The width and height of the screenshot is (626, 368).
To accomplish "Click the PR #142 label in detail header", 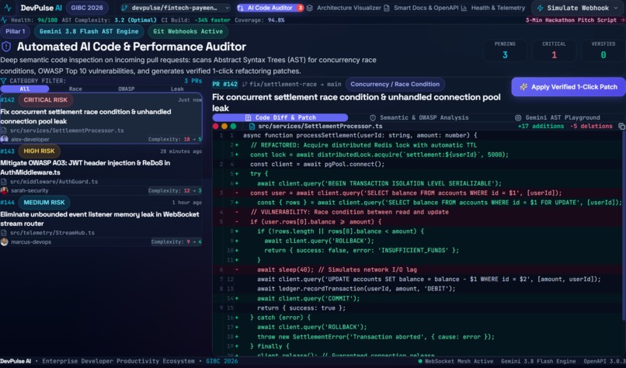I will point(224,84).
